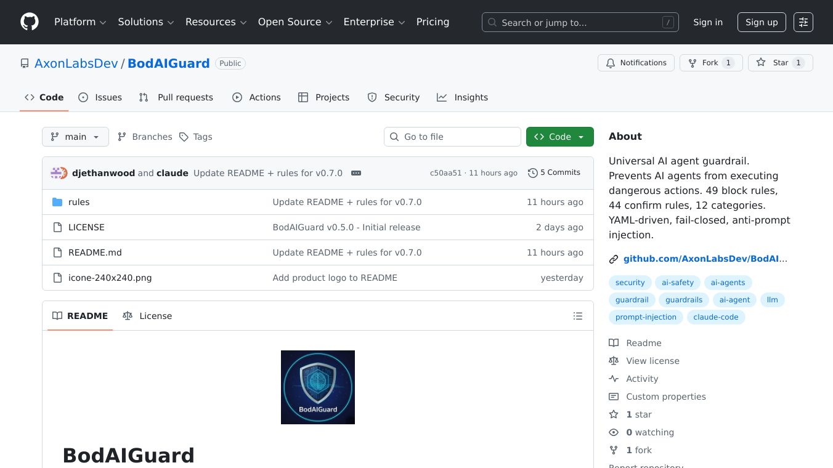Click the README outline list icon

[x=577, y=316]
